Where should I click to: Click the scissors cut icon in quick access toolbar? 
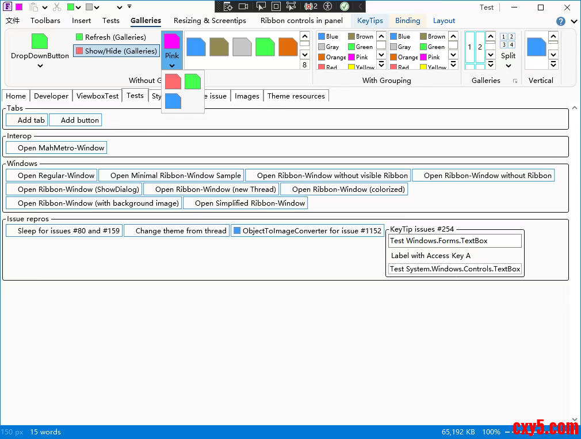coord(57,7)
